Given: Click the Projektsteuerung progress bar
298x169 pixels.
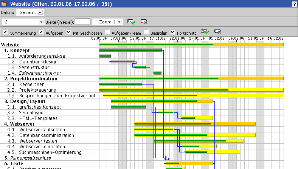Looking at the screenshot, I should point(191,90).
